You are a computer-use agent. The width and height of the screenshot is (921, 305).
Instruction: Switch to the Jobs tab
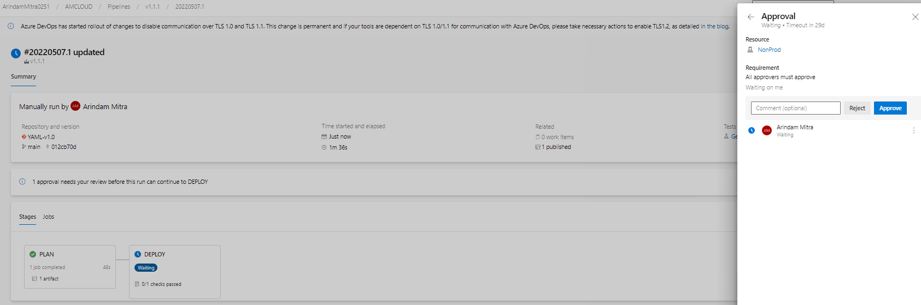click(x=49, y=217)
